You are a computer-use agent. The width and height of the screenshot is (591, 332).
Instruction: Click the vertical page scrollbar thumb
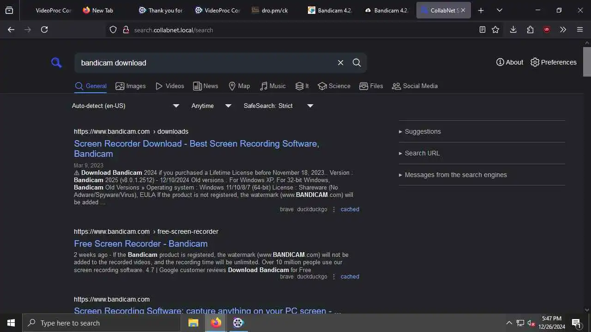587,61
